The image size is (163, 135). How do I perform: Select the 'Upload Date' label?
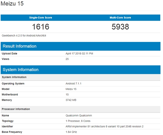tap(9, 54)
